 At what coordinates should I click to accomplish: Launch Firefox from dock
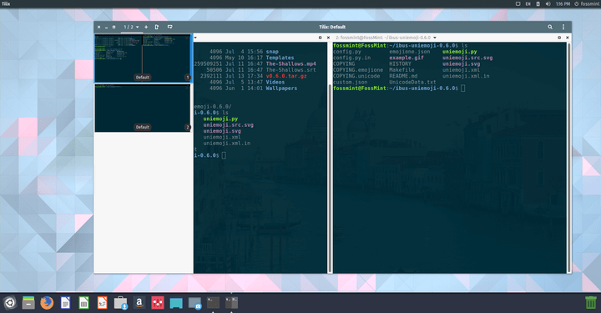47,303
